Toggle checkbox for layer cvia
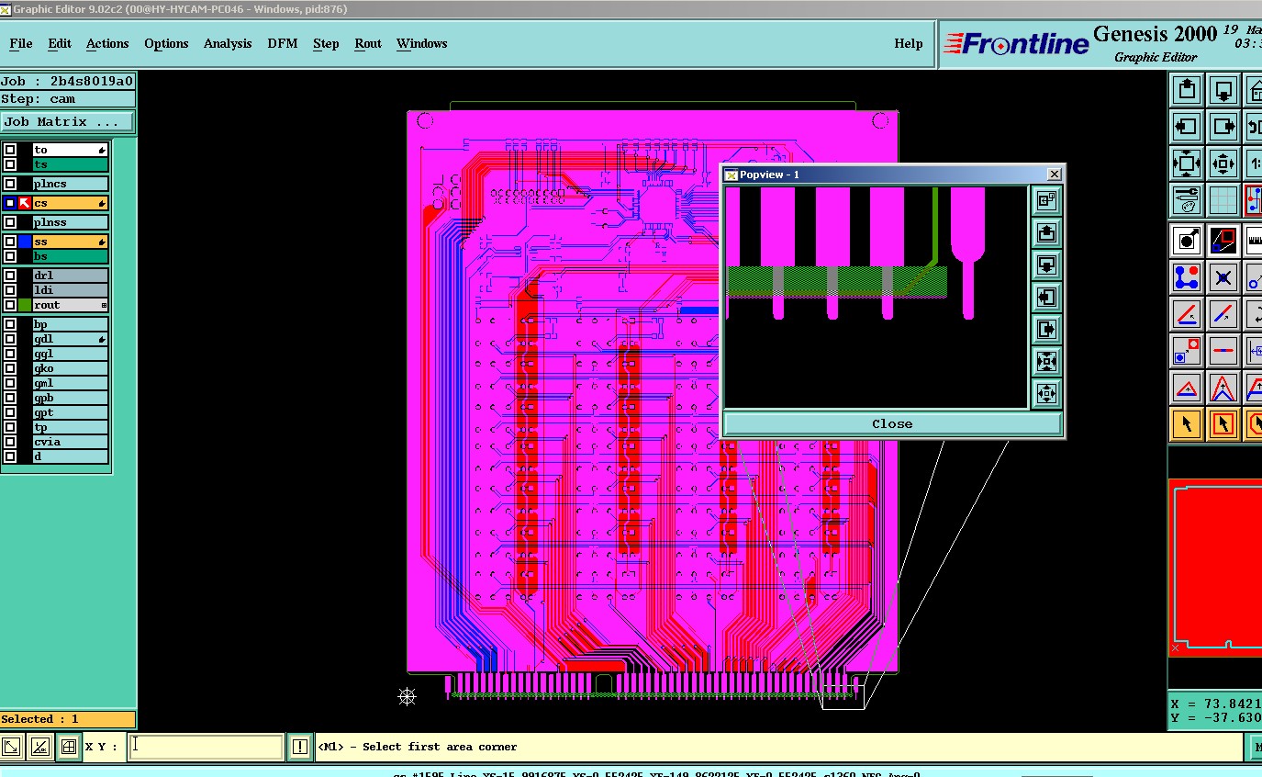This screenshot has height=777, width=1262. pyautogui.click(x=10, y=442)
